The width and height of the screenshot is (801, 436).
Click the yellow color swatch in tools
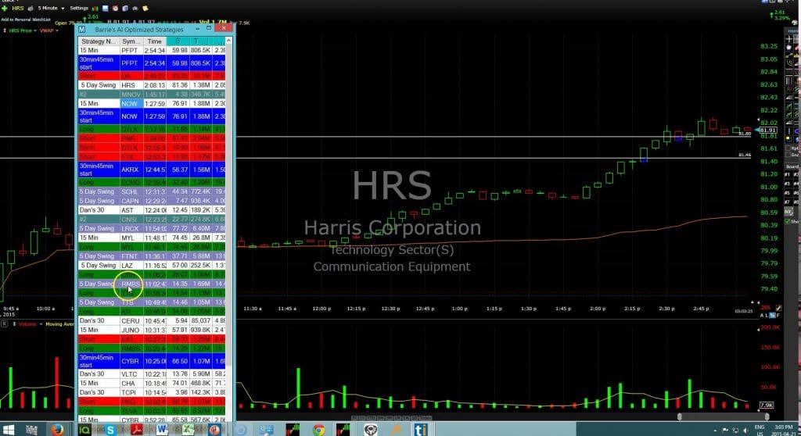click(x=788, y=139)
